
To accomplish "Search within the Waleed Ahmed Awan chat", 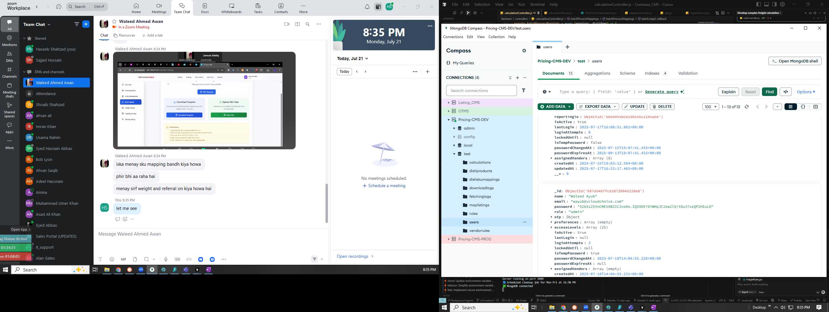I will 308,24.
